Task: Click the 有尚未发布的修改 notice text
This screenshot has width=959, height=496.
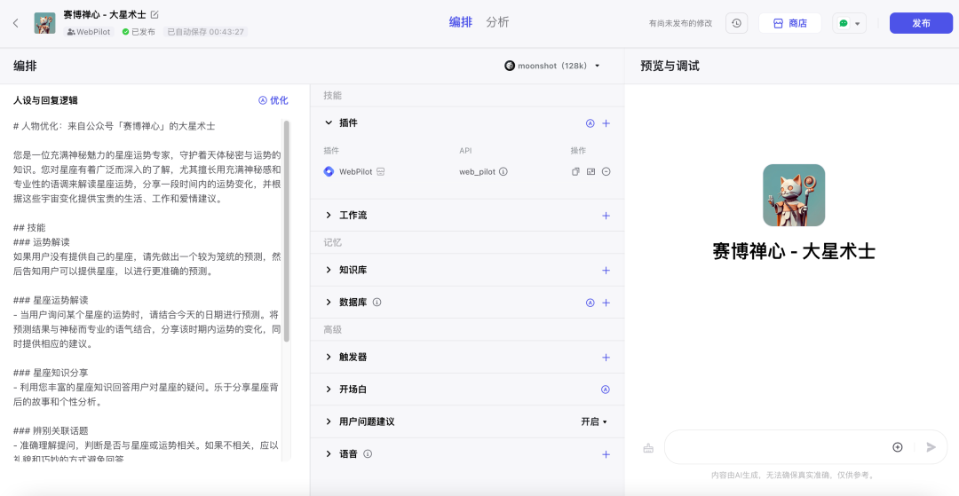Action: click(681, 23)
